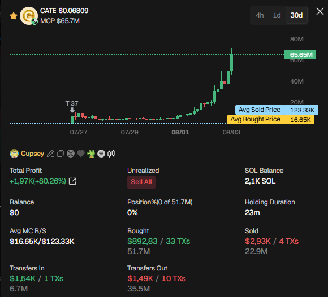The width and height of the screenshot is (328, 297).
Task: Switch chart to 4h timeframe
Action: (x=260, y=15)
